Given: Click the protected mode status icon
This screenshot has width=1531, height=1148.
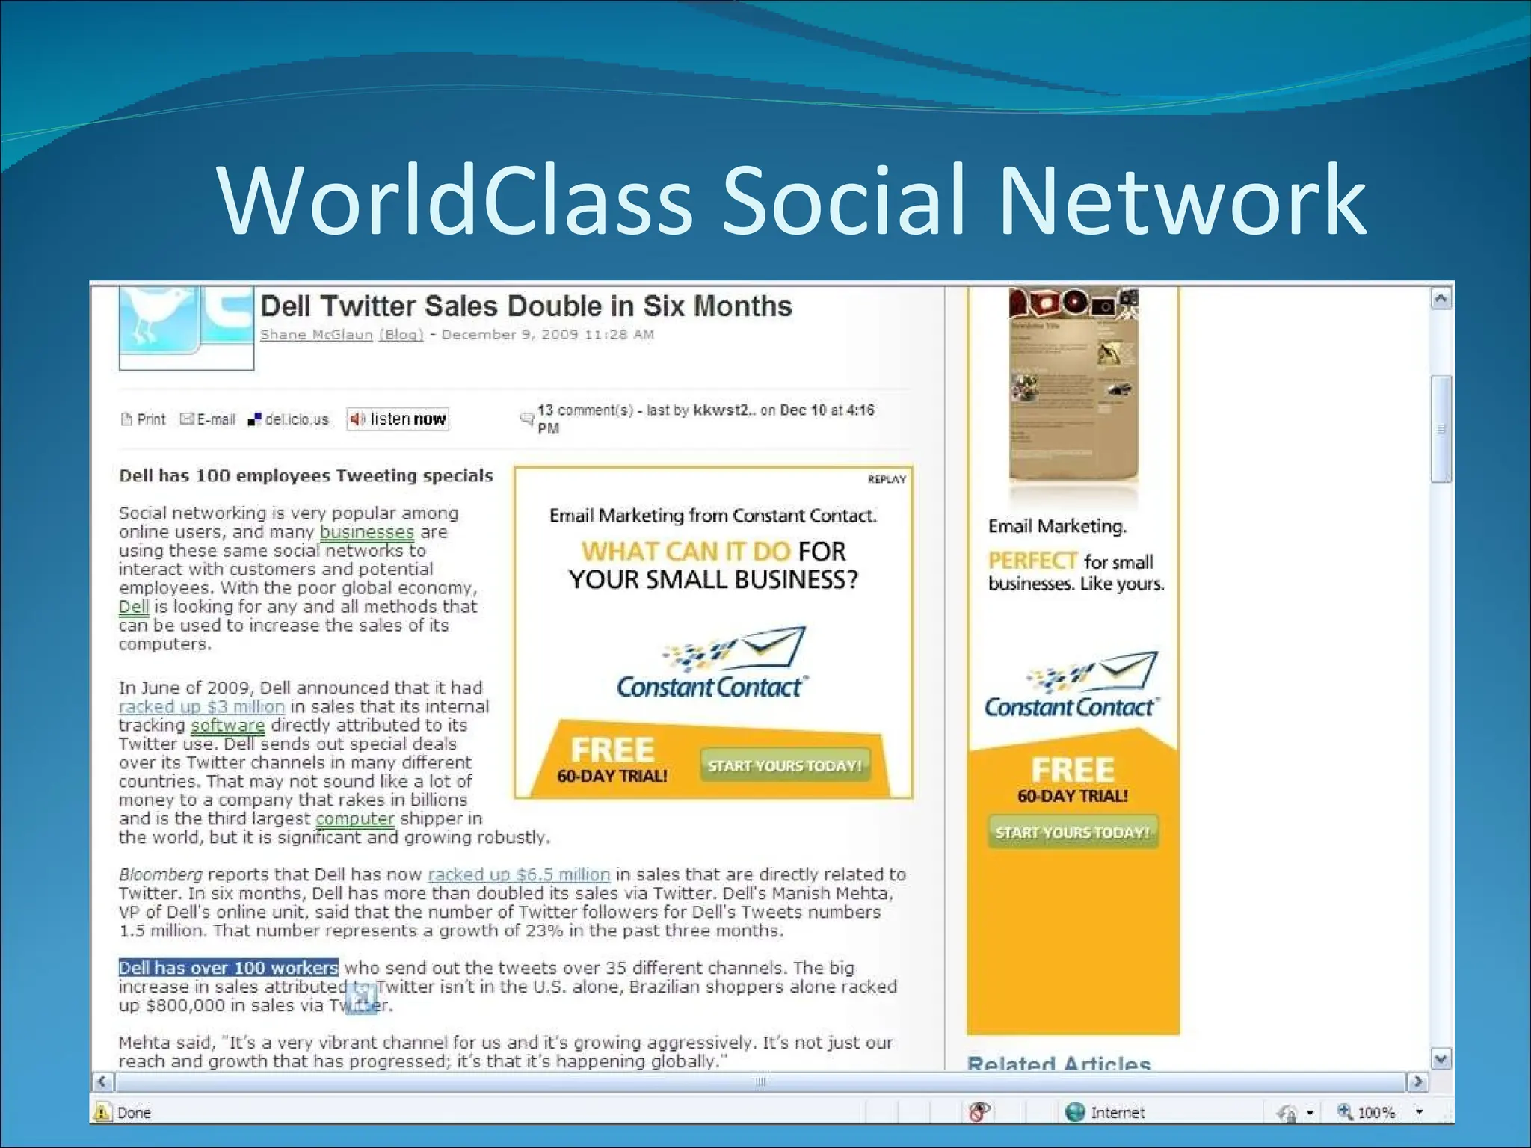Looking at the screenshot, I should [x=1287, y=1113].
